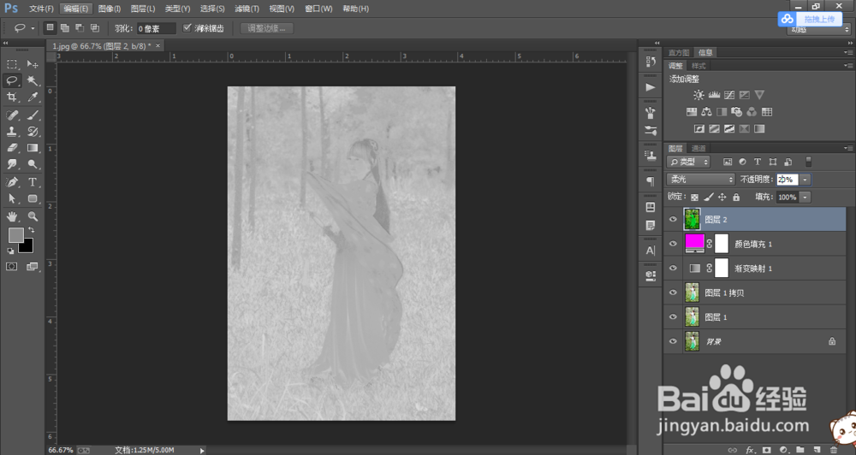856x455 pixels.
Task: Select the Lasso tool in toolbox
Action: pos(12,80)
